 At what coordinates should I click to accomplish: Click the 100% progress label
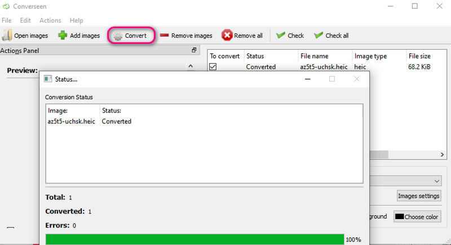(353, 239)
